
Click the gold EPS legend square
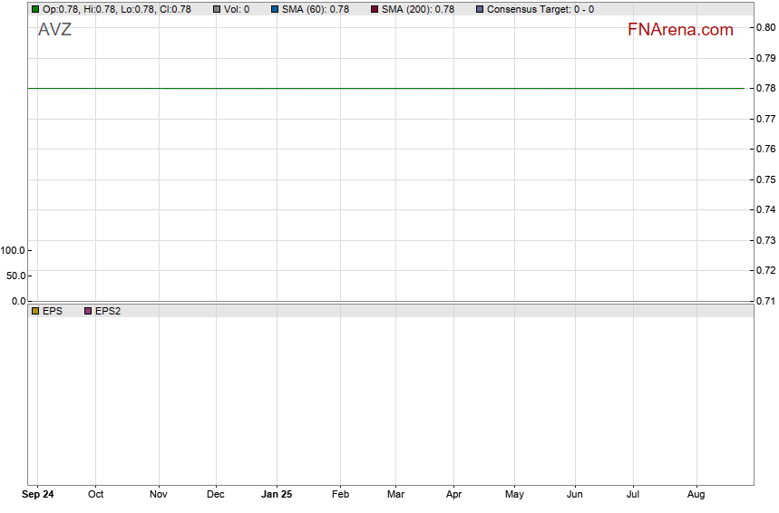coord(35,311)
